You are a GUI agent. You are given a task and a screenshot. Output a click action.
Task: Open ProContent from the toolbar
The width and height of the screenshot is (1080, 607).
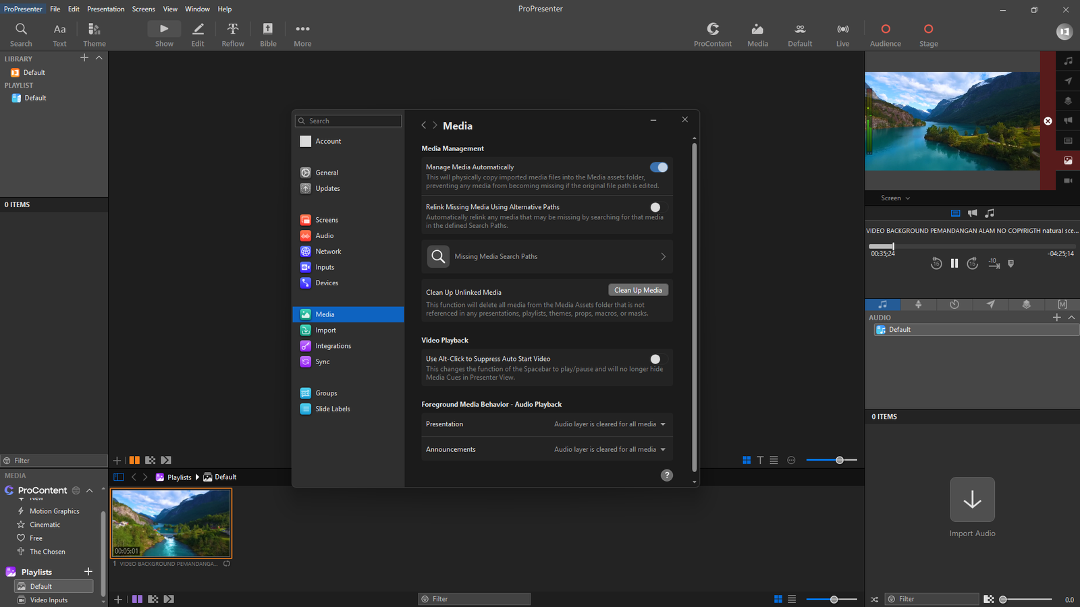tap(713, 34)
